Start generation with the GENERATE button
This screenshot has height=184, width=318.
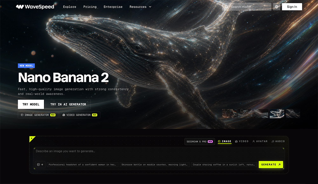271,165
